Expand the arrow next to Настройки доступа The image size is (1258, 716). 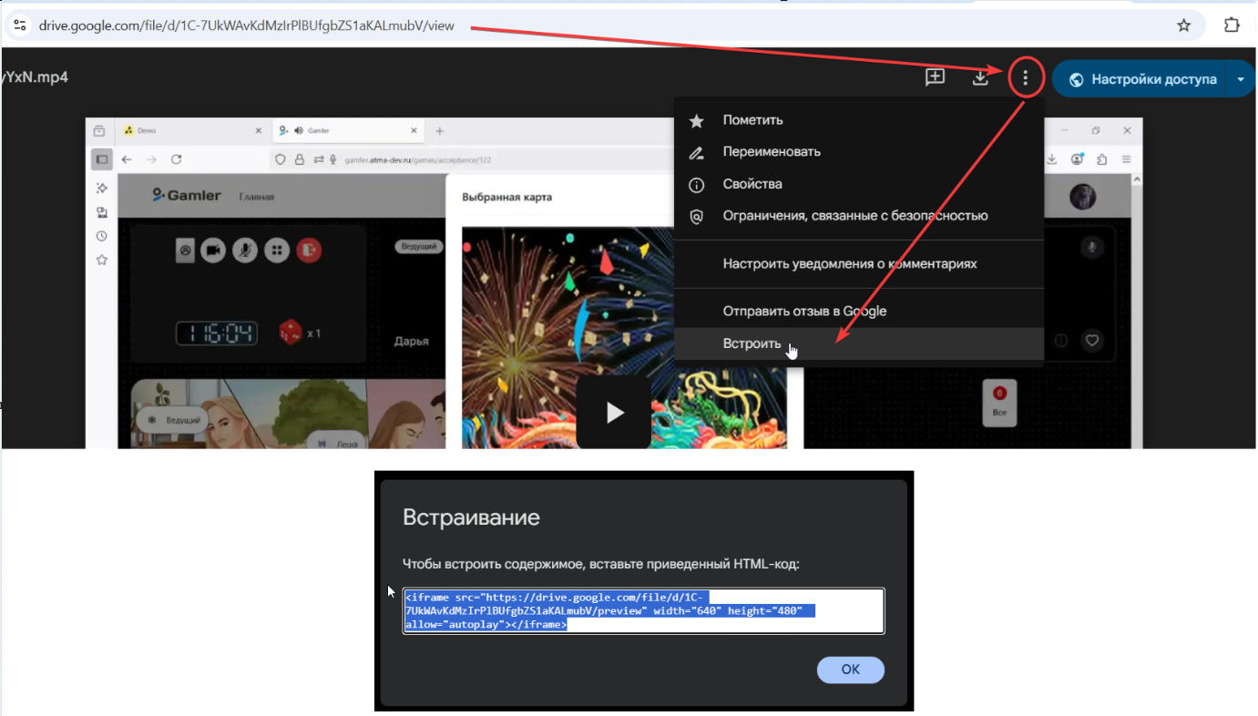1241,79
